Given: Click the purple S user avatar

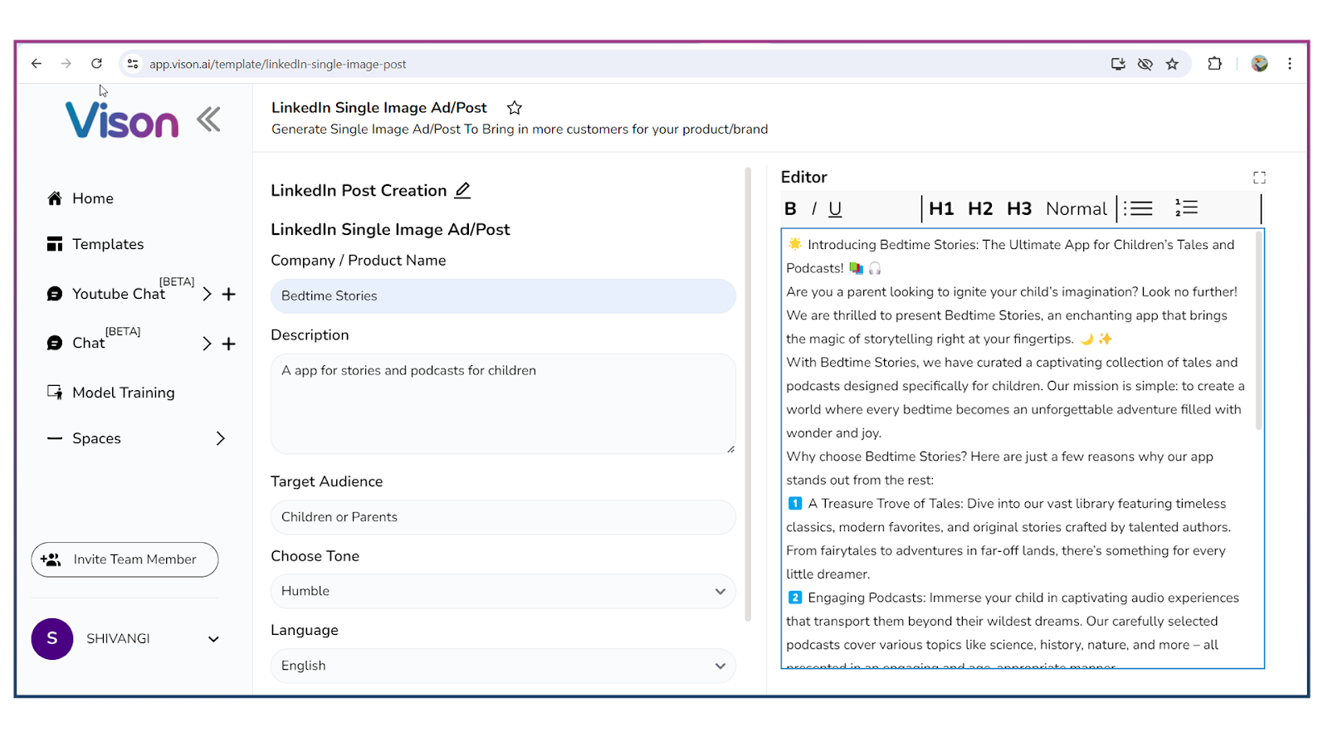Looking at the screenshot, I should [x=52, y=639].
